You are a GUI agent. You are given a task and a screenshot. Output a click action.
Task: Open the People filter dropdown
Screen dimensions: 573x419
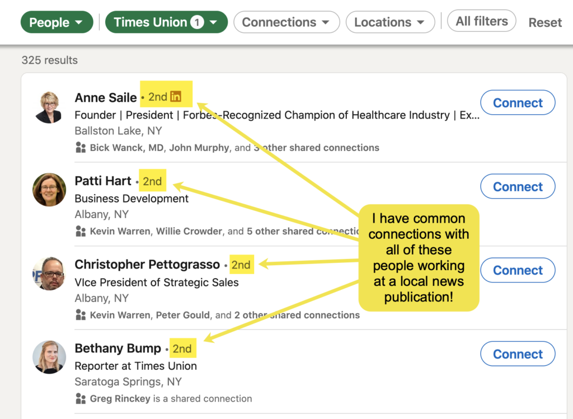(x=56, y=22)
